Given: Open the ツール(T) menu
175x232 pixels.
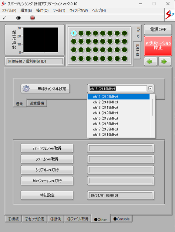Looking at the screenshot, I should tap(59, 10).
